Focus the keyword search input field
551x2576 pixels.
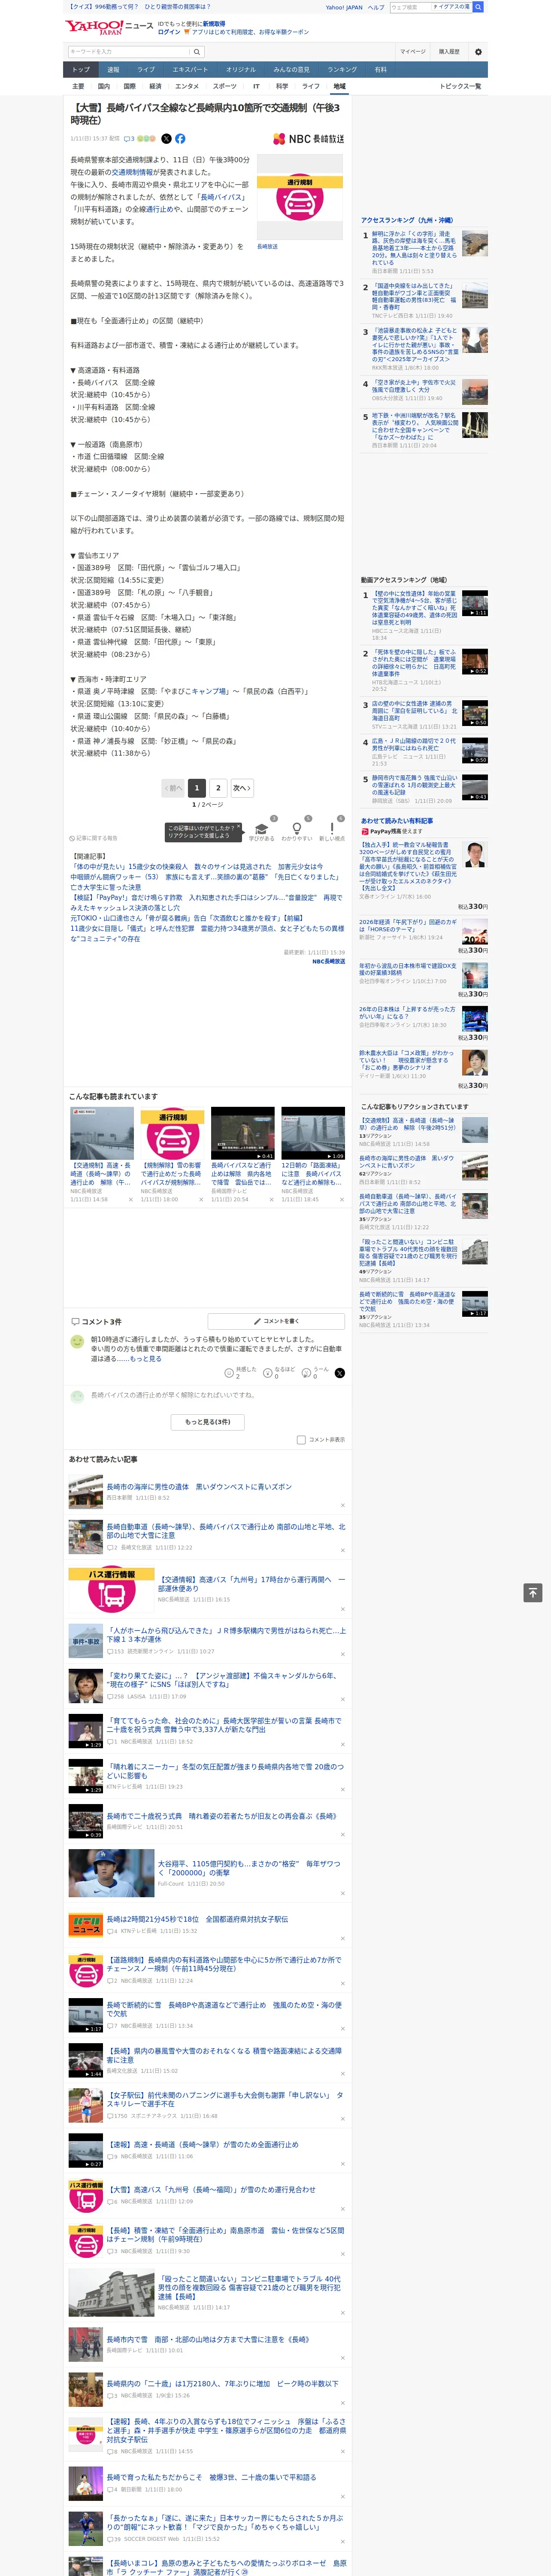[x=129, y=52]
